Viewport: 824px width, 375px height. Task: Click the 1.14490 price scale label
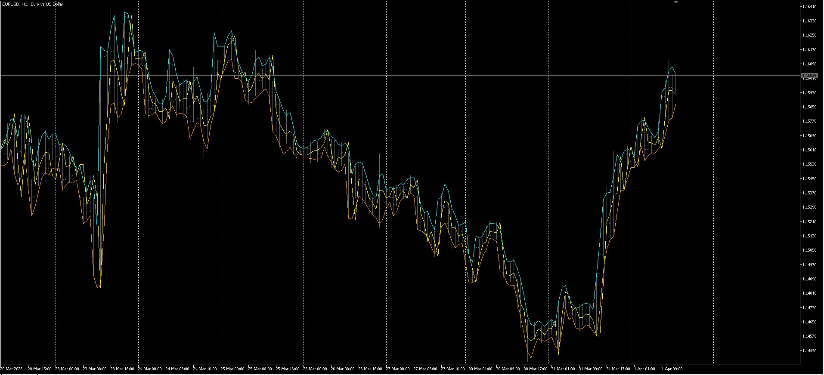(x=809, y=350)
